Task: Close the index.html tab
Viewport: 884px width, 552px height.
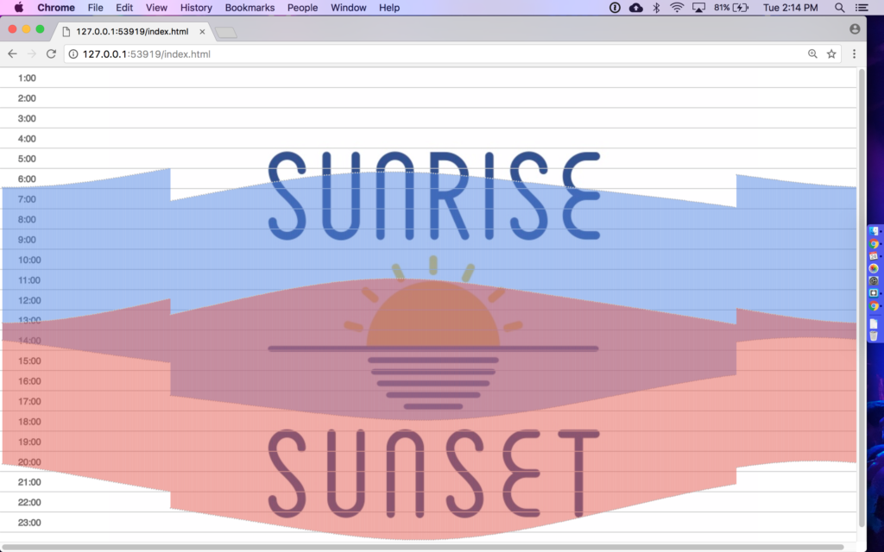Action: [203, 31]
